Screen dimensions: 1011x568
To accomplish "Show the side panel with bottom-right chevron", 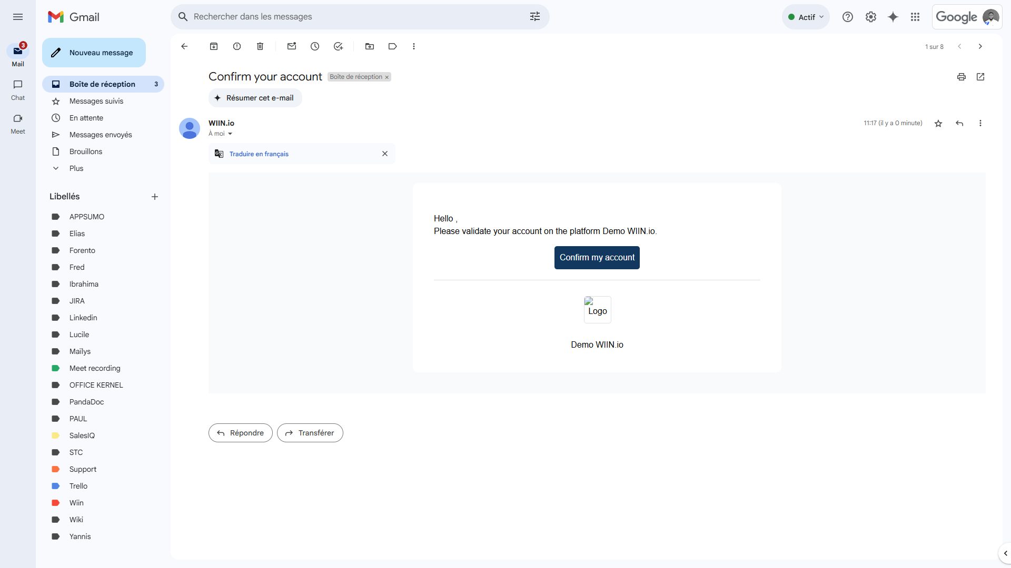I will 1005,553.
